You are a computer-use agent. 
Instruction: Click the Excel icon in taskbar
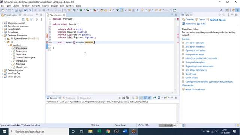click(x=99, y=132)
